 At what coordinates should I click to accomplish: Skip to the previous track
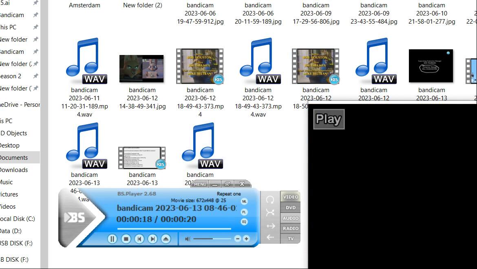(x=139, y=239)
